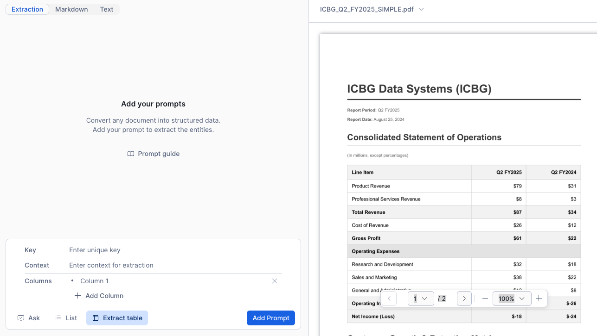Viewport: 597px width, 336px height.
Task: Select the Extraction tab
Action: [27, 9]
